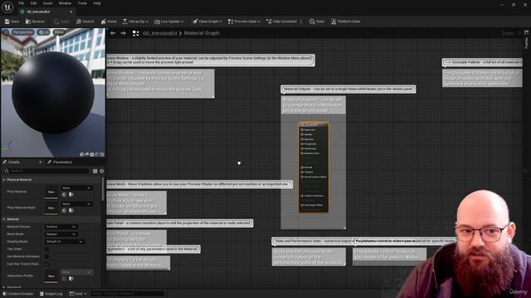Open the Cmd dropdown in status bar
The height and width of the screenshot is (298, 531).
click(78, 294)
